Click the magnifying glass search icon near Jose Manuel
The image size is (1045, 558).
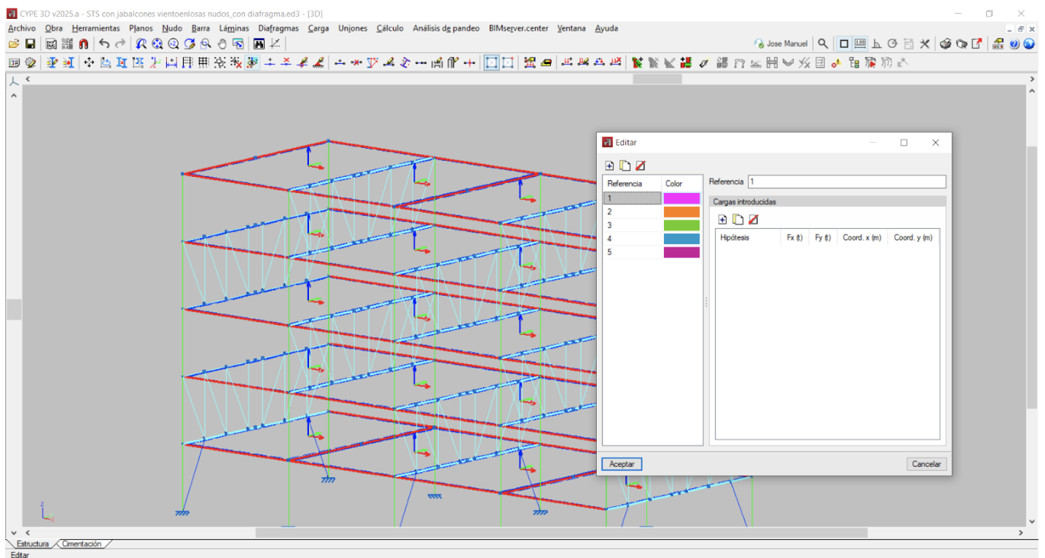point(823,44)
